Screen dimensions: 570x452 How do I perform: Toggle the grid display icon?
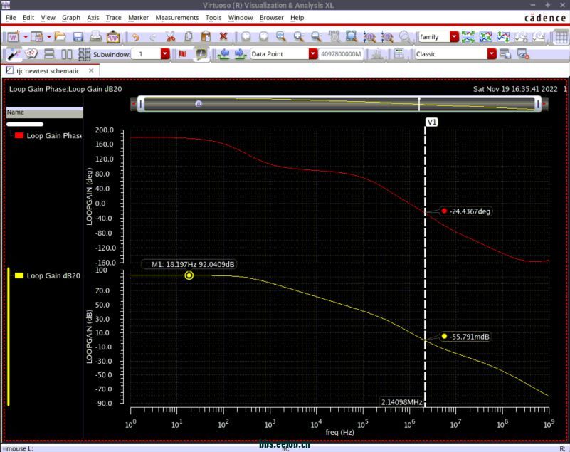click(x=84, y=54)
